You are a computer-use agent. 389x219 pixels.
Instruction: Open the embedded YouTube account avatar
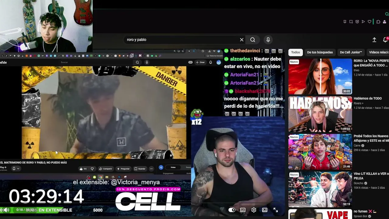pos(219,62)
